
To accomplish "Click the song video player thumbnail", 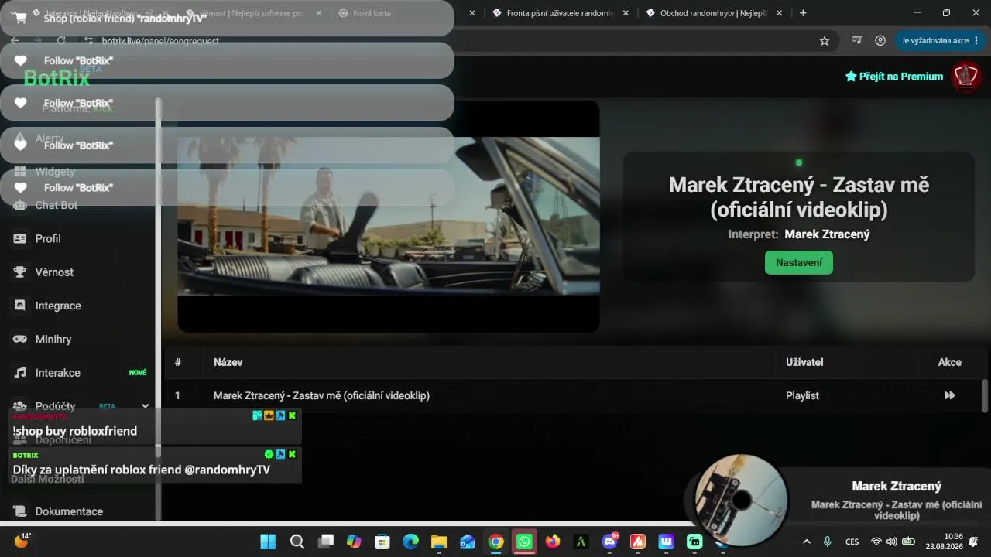I will tap(389, 217).
